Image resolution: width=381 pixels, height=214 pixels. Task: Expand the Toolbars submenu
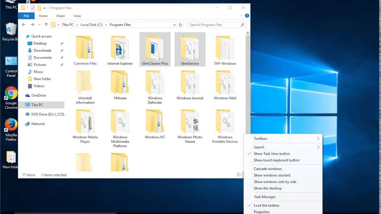283,139
